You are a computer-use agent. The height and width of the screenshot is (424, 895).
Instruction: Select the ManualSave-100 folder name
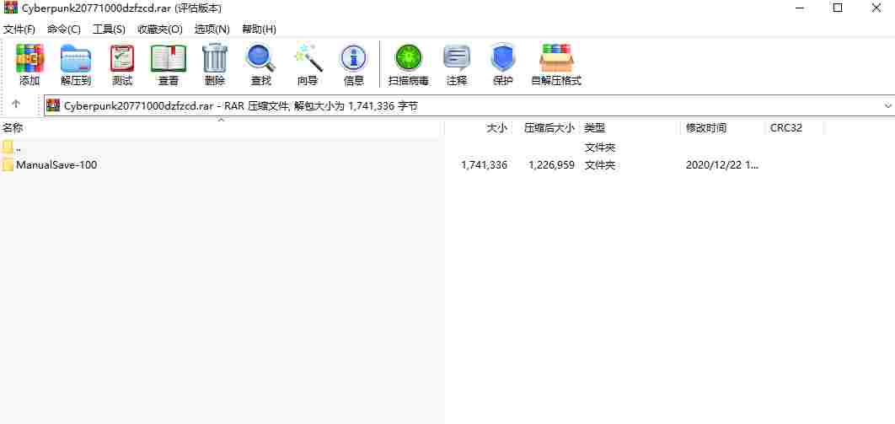(x=56, y=165)
